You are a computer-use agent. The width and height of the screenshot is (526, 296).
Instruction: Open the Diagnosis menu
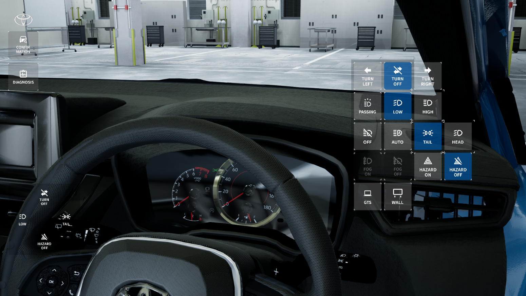tap(23, 77)
